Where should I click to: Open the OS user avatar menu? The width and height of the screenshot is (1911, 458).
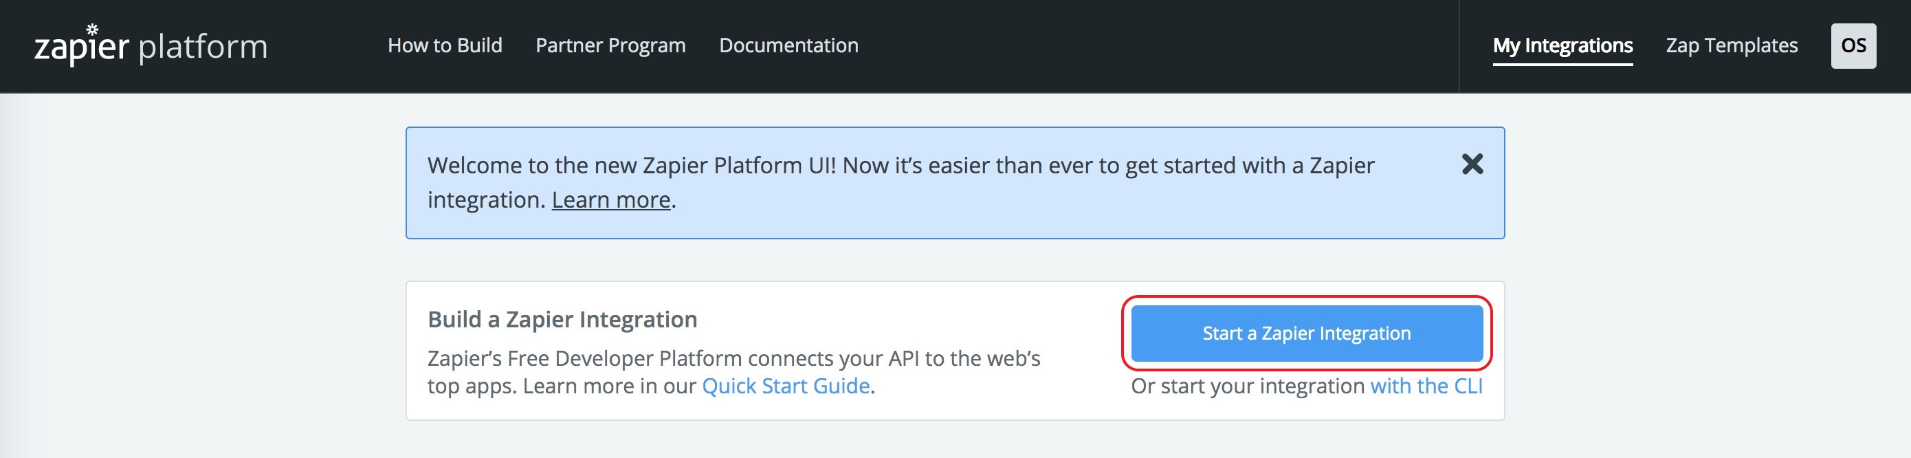(1853, 46)
